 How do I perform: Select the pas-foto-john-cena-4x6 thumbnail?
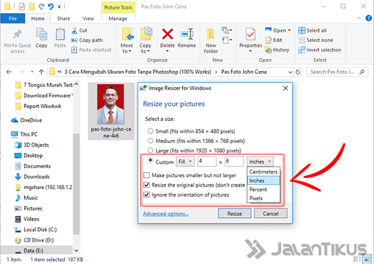pyautogui.click(x=111, y=111)
